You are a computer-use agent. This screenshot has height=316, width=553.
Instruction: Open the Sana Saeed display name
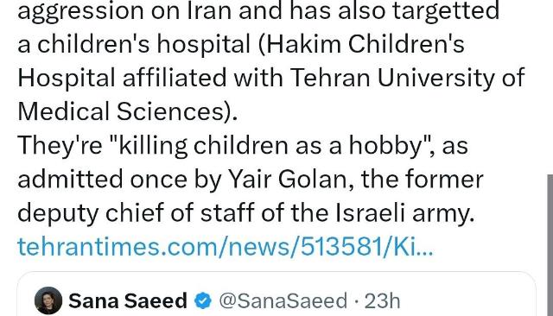point(128,300)
